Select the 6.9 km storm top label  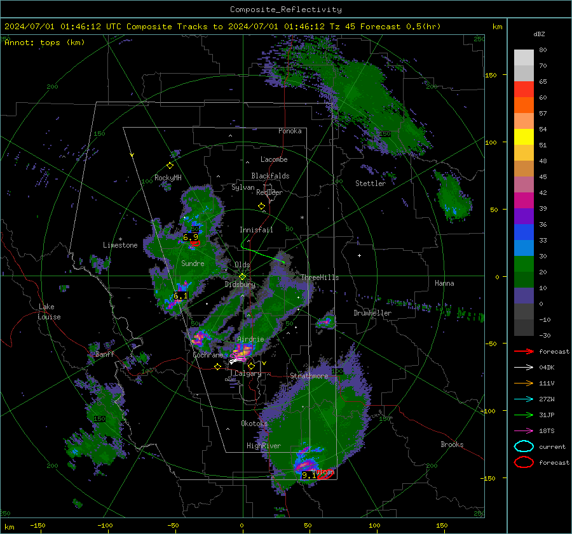(191, 237)
